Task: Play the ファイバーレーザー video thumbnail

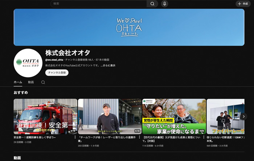Action: point(225,116)
